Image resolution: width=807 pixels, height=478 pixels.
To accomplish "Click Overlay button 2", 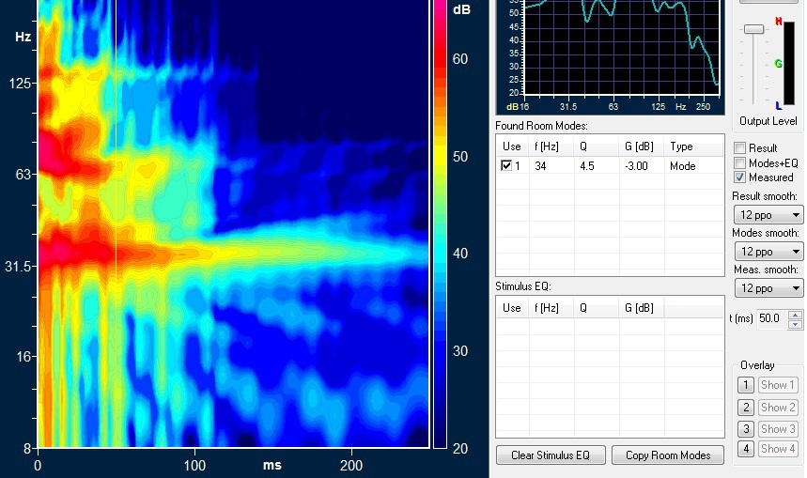I will [744, 408].
